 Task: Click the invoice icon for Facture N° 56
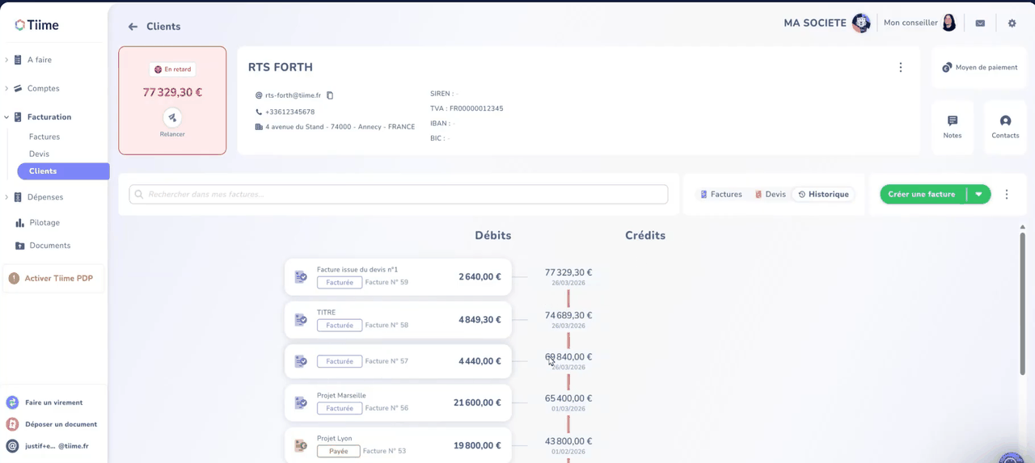[301, 402]
